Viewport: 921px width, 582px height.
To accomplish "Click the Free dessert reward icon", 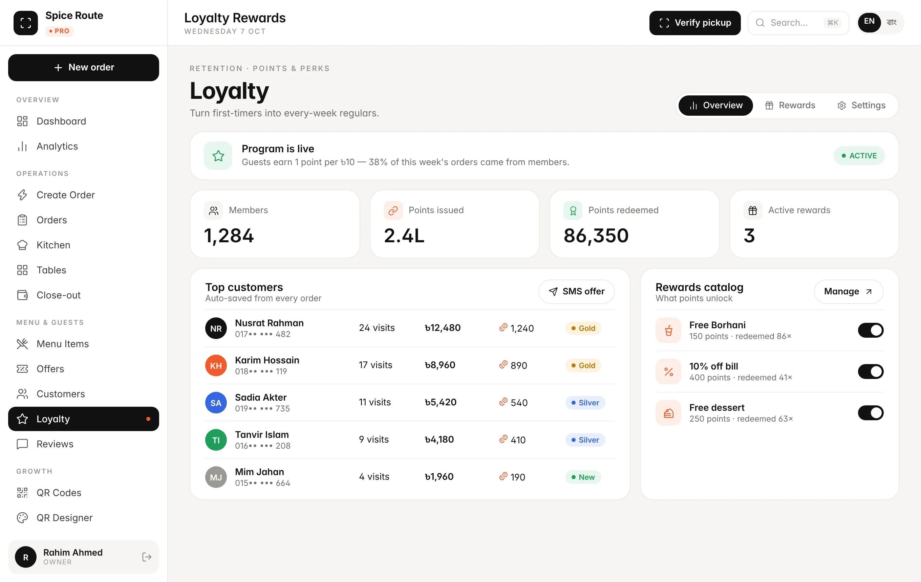I will coord(668,413).
